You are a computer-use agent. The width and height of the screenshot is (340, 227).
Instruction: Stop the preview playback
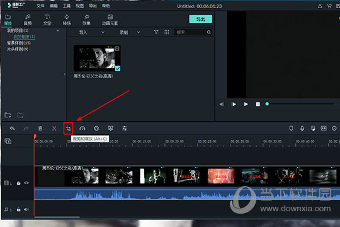(258, 104)
